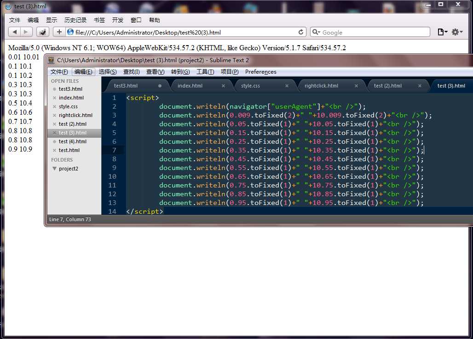The height and width of the screenshot is (339, 473).
Task: Open test (4).html in sidebar
Action: (73, 141)
